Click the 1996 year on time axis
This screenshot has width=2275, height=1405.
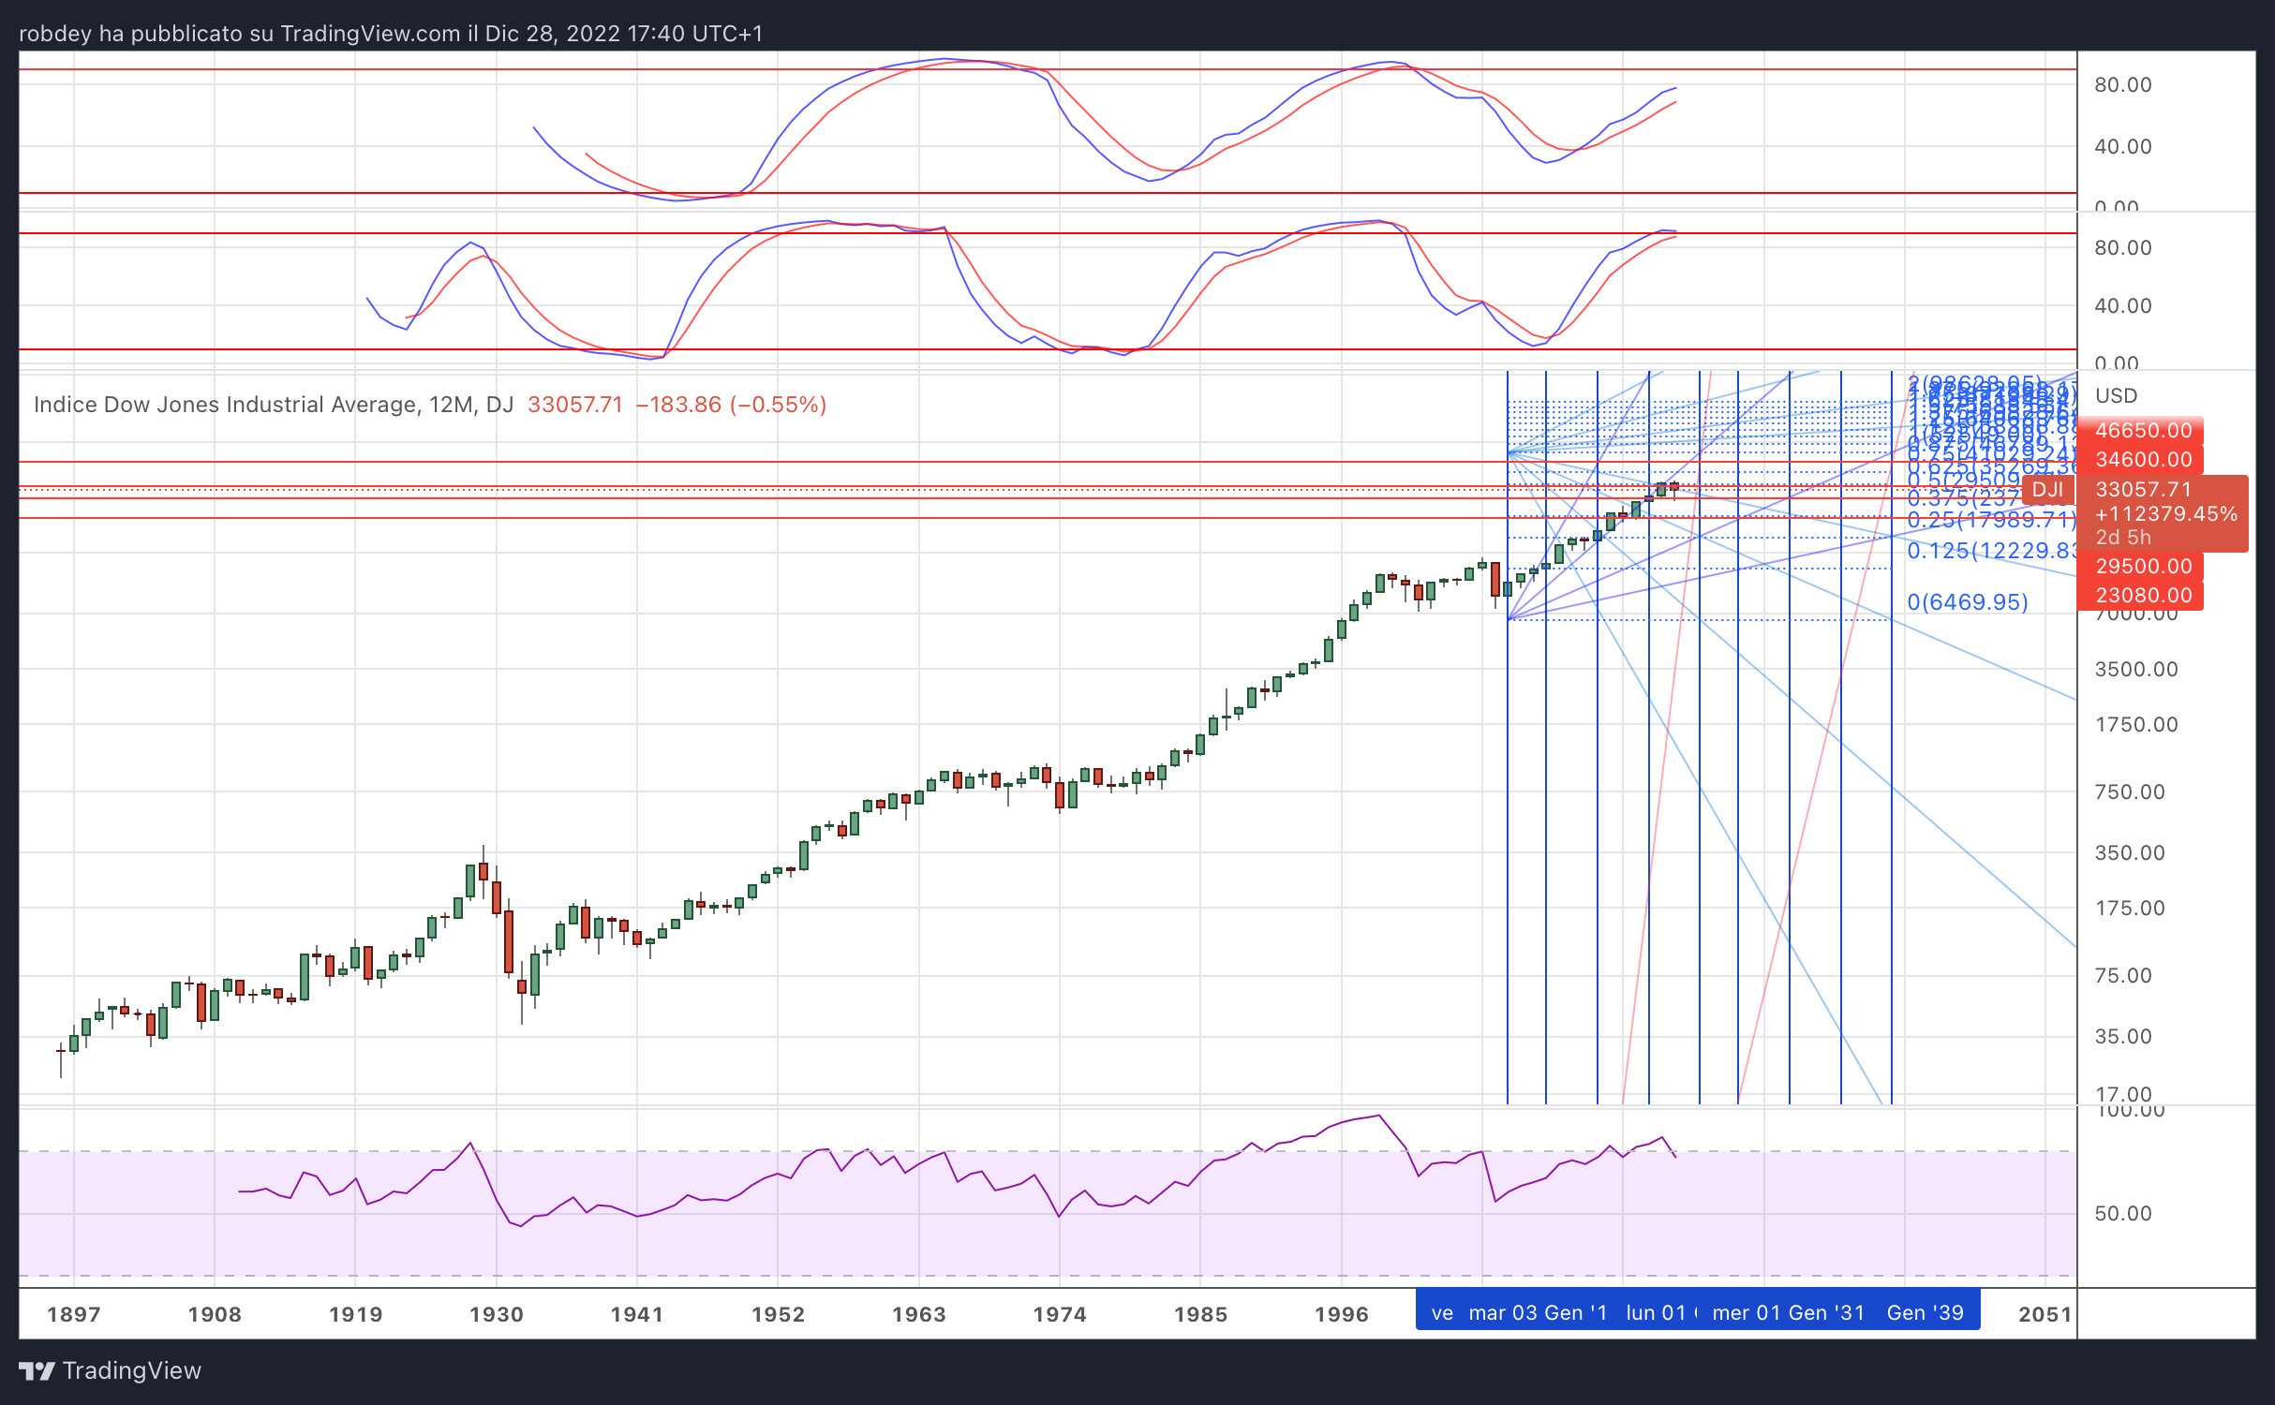tap(1342, 1314)
